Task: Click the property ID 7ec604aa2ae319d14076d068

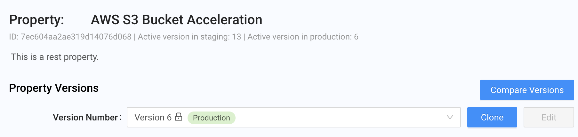Action: 76,37
